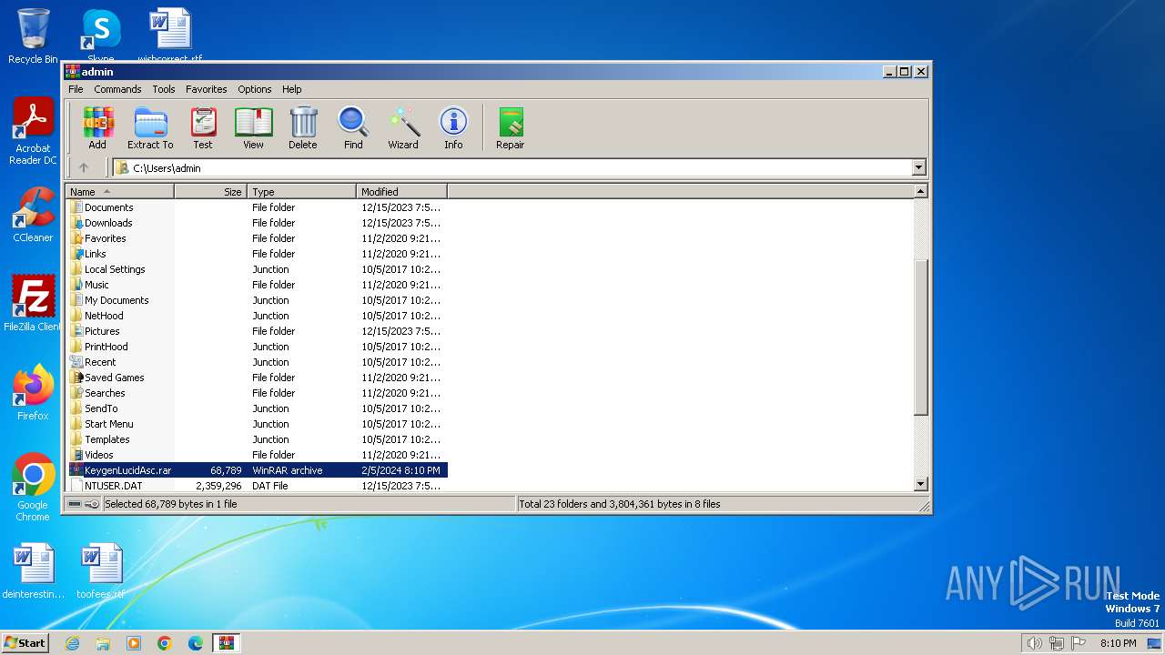Open Chrome from the taskbar
Viewport: 1165px width, 655px height.
coord(165,643)
